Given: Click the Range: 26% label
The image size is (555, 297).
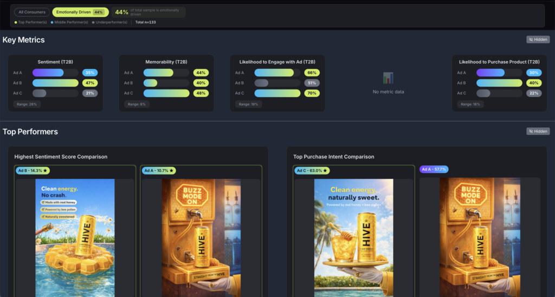Looking at the screenshot, I should [x=27, y=104].
